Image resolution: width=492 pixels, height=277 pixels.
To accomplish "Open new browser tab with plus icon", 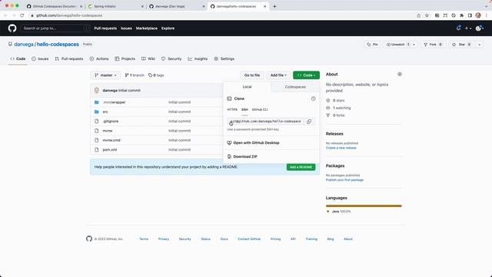I will click(x=274, y=6).
